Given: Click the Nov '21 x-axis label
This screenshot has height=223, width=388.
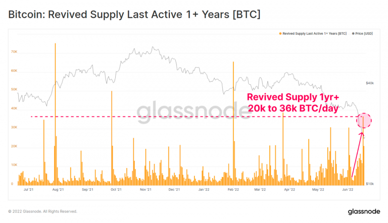Looking at the screenshot, I should point(145,190).
